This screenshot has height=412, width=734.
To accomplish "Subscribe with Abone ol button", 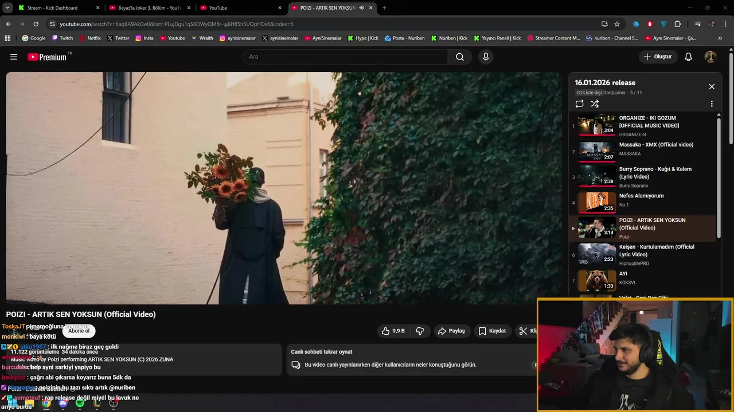I will coord(79,331).
